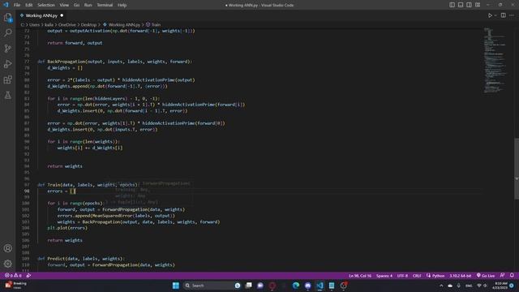Toggle the Secondary Side Bar layout button
Screen dimensions: 519x292
coord(469,5)
